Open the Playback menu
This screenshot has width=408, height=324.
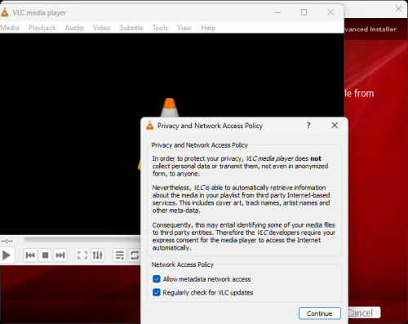tap(42, 28)
